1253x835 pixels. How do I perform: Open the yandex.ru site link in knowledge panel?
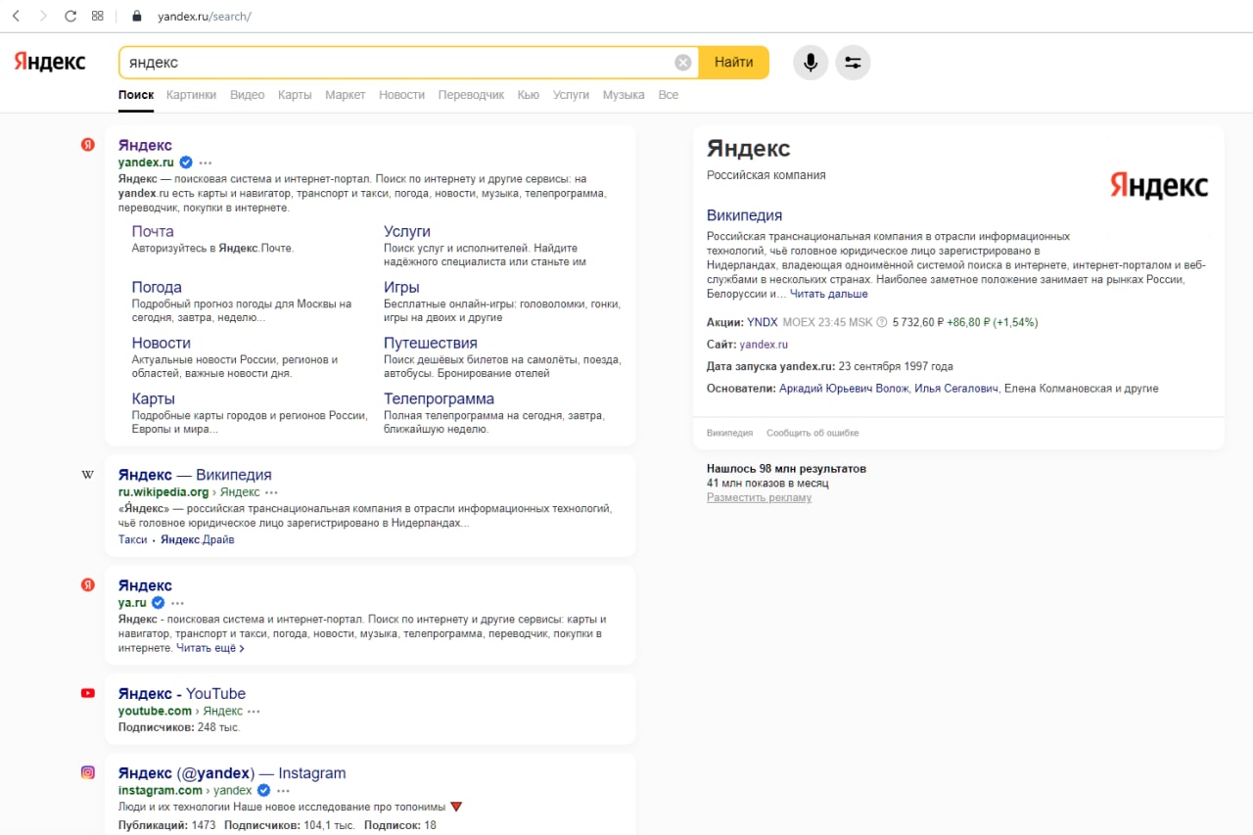[764, 345]
